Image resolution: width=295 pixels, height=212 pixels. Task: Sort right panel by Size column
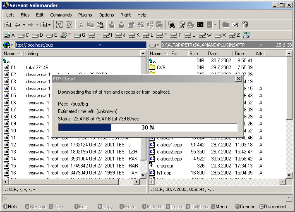coord(197,54)
